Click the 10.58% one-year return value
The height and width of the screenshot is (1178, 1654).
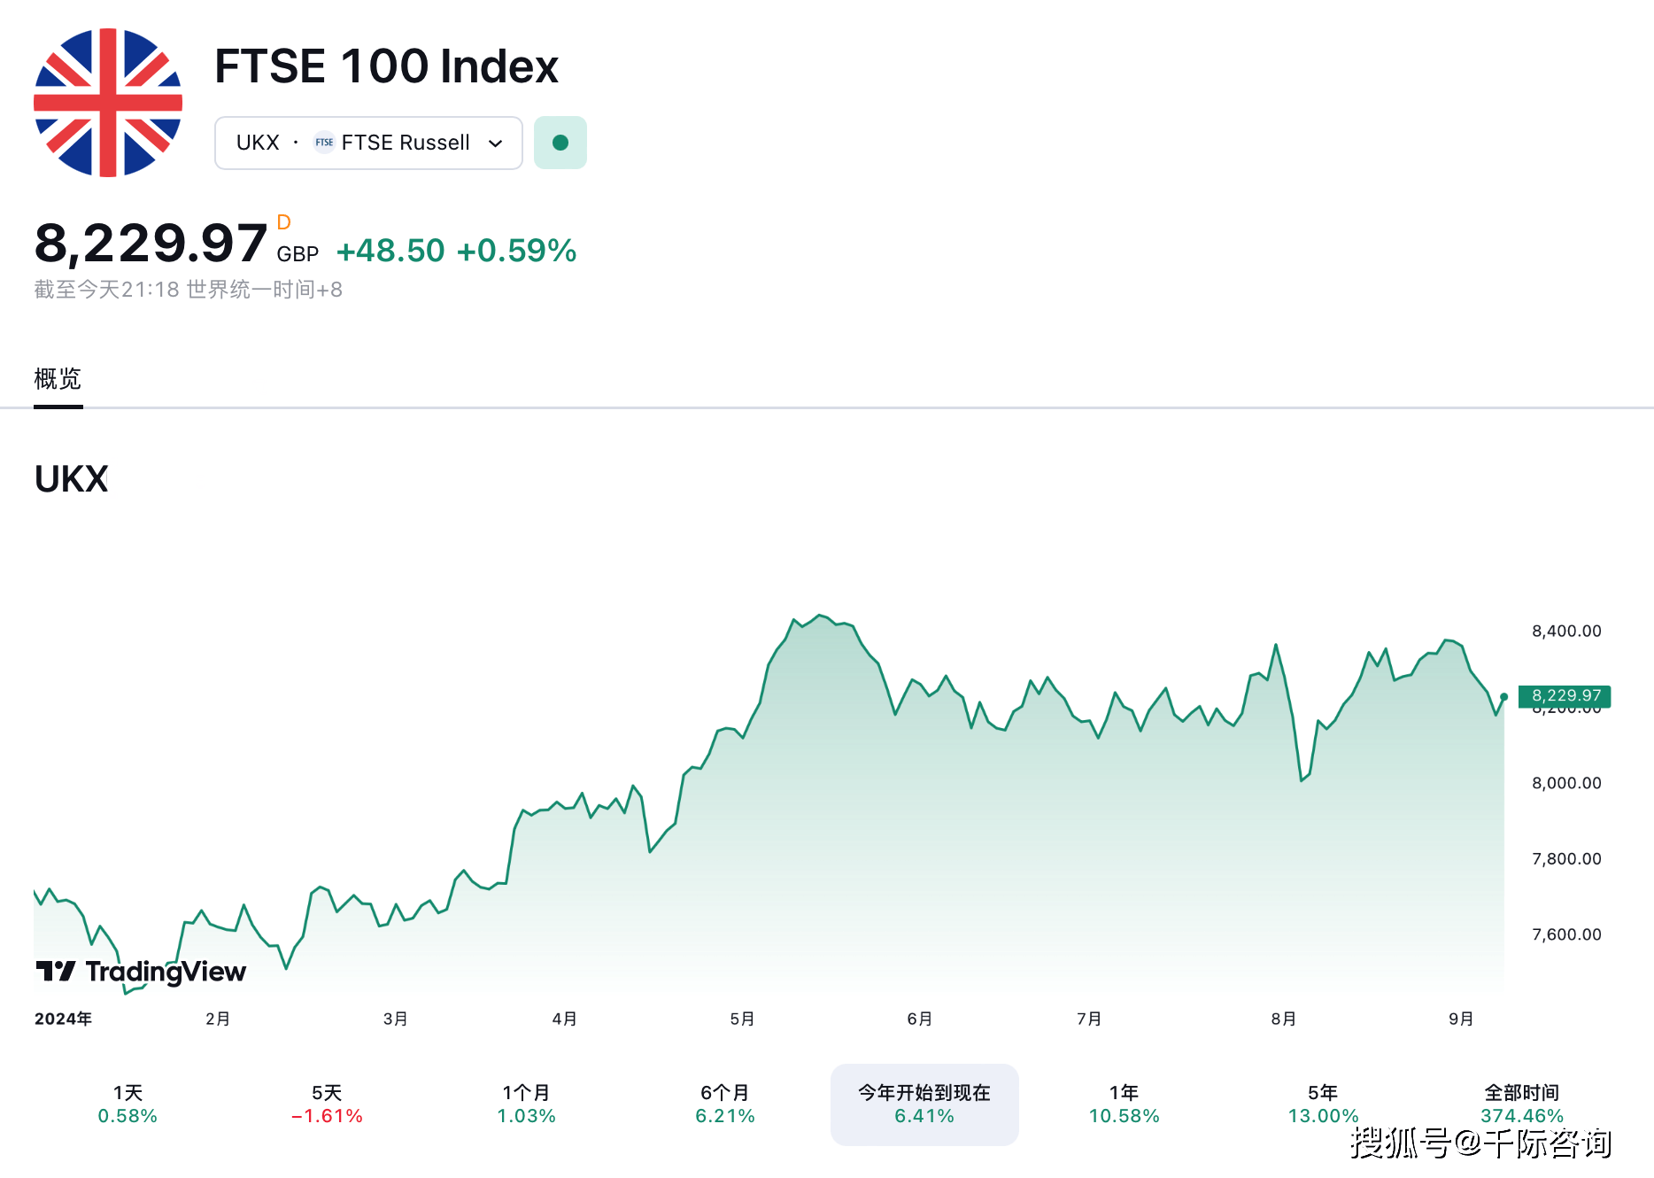click(1124, 1116)
